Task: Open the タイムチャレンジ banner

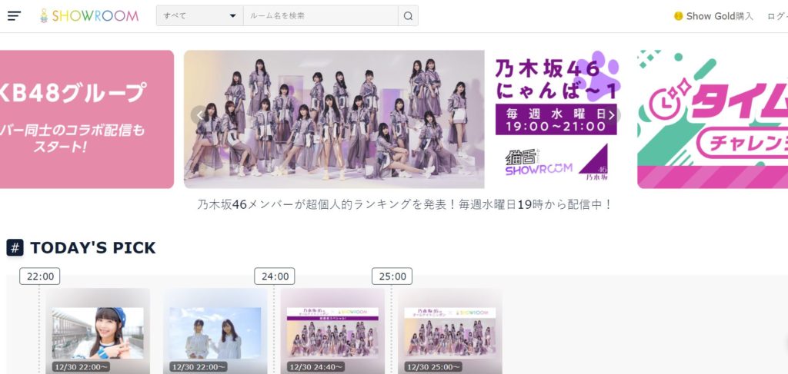Action: click(713, 119)
